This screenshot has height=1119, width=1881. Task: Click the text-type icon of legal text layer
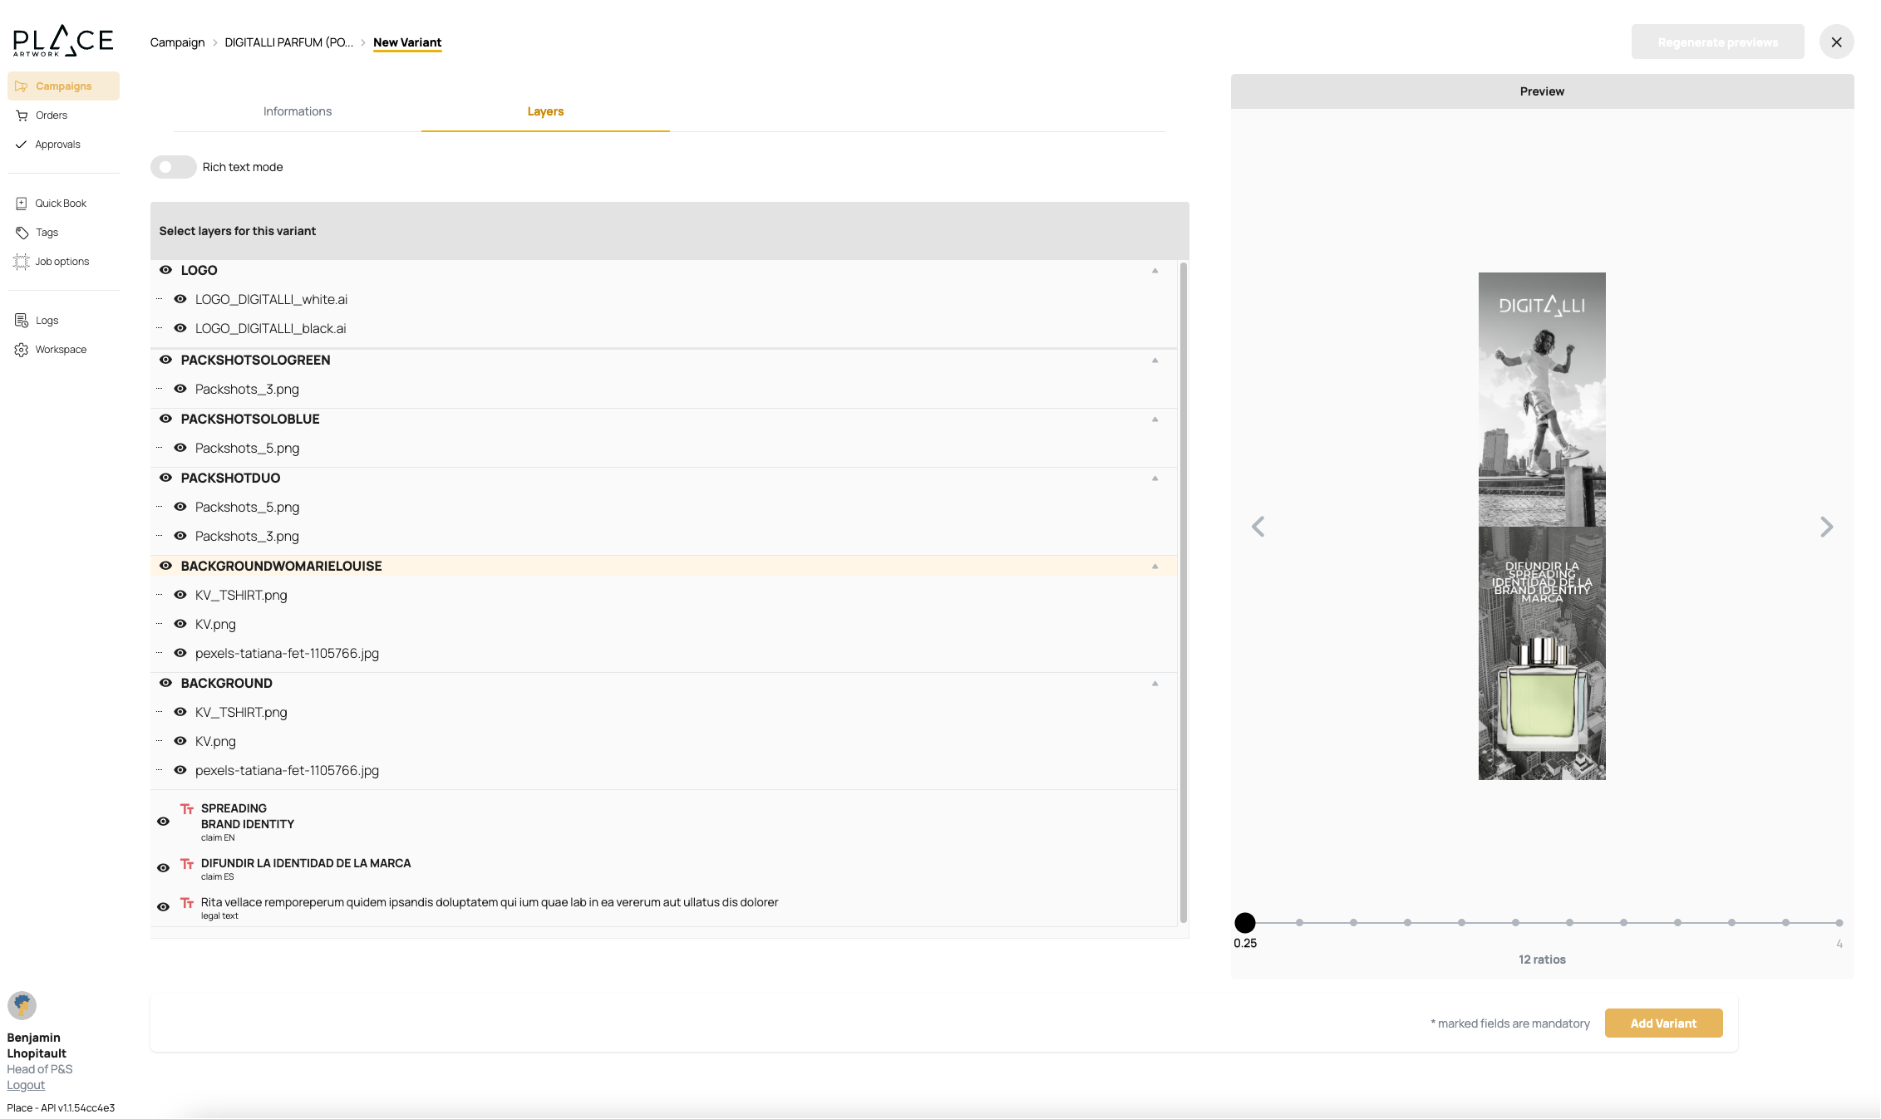(187, 903)
